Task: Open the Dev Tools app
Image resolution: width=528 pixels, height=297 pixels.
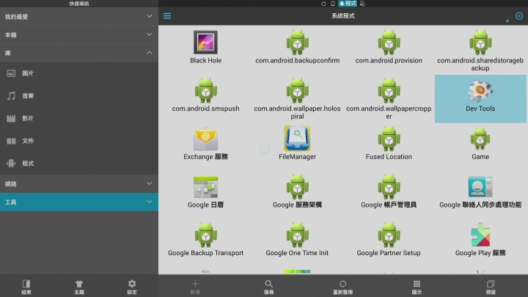Action: (x=480, y=99)
